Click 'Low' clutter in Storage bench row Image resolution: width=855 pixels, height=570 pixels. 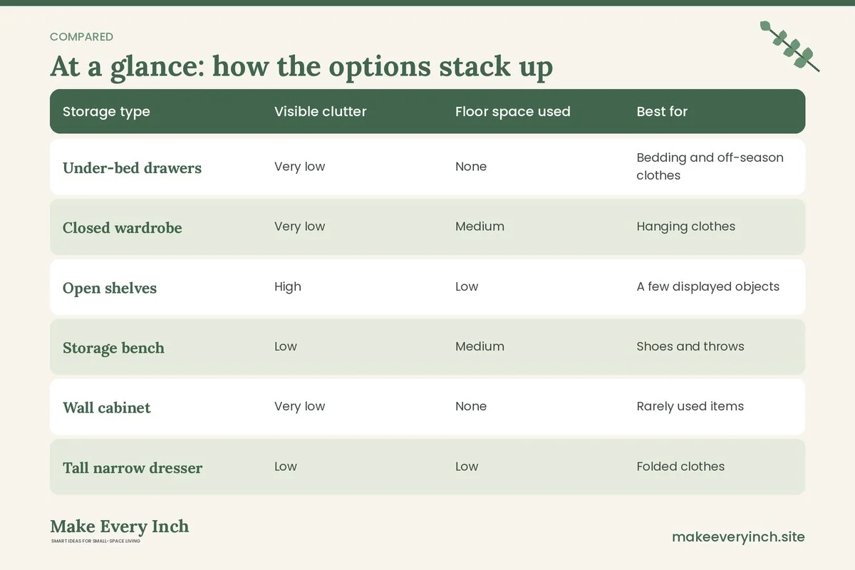point(286,346)
